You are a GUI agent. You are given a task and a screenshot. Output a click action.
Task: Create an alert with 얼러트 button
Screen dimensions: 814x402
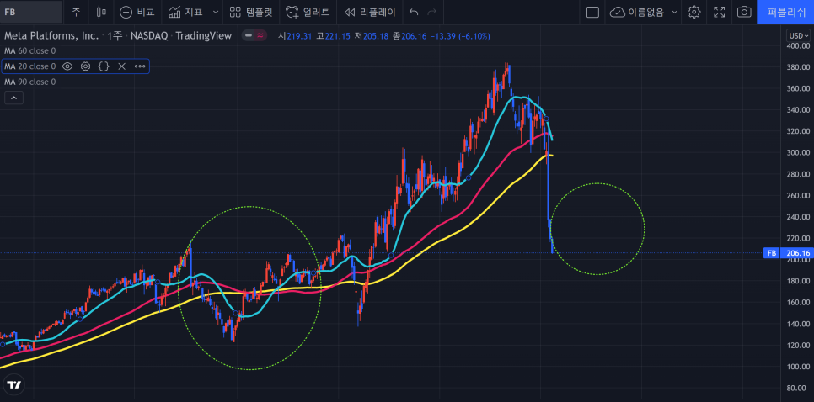pos(308,12)
